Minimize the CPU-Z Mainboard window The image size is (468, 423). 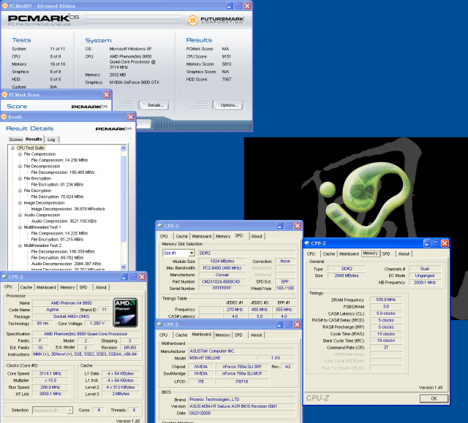coord(279,324)
